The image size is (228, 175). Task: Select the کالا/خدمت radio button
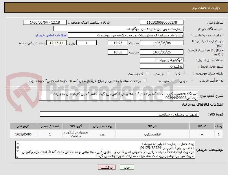point(148,73)
